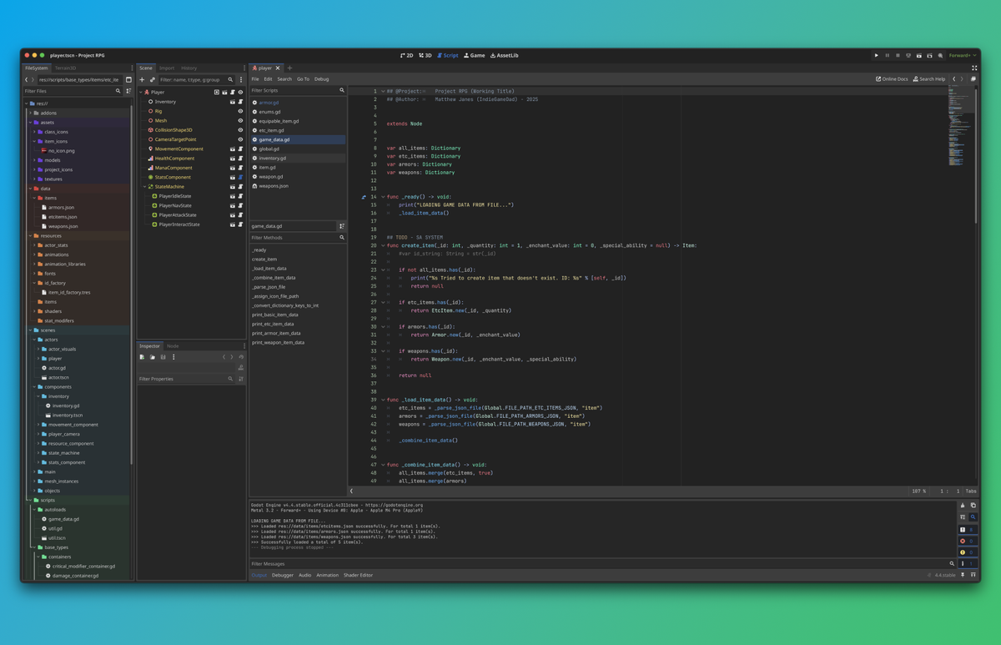Collapse the StateMachine node
Viewport: 1001px width, 645px height.
pyautogui.click(x=144, y=187)
